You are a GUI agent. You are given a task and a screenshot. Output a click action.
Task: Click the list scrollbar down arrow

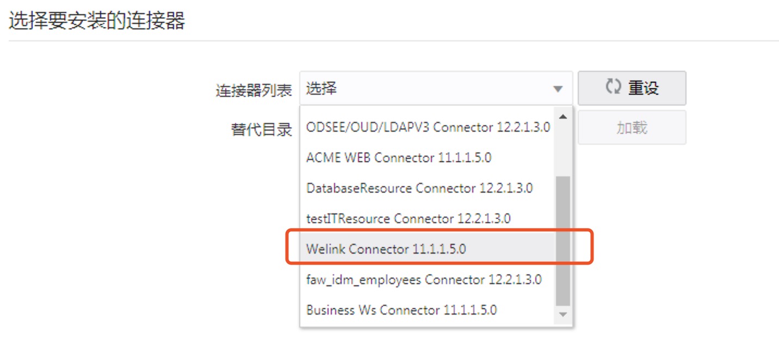pos(563,315)
